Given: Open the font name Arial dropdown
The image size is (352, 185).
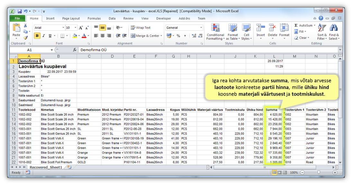Looking at the screenshot, I should pyautogui.click(x=63, y=28).
